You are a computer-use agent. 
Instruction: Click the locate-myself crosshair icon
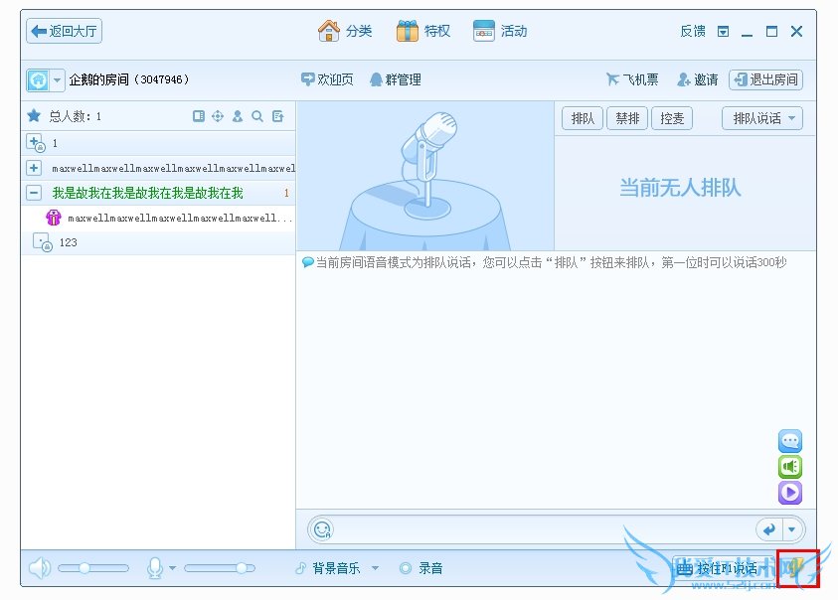218,116
